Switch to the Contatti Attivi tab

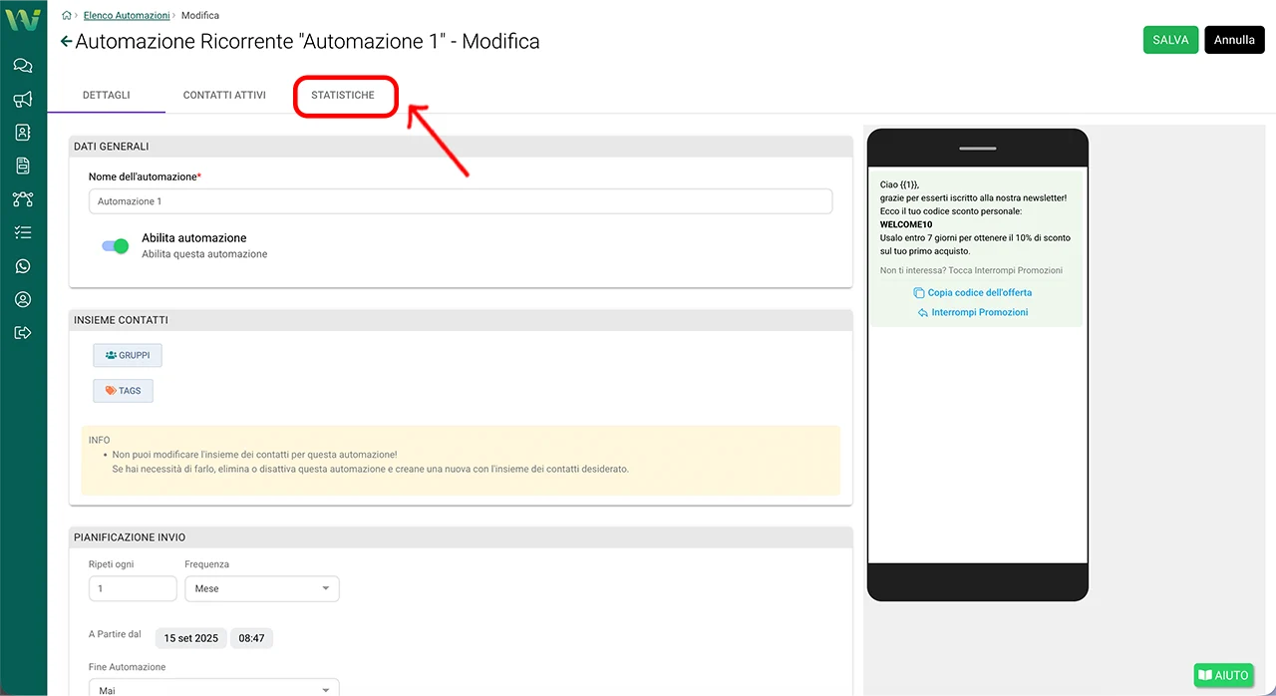point(224,96)
